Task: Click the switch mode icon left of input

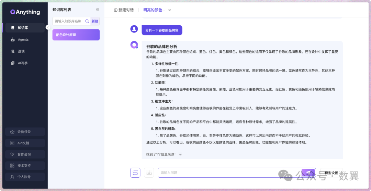Action: point(135,173)
